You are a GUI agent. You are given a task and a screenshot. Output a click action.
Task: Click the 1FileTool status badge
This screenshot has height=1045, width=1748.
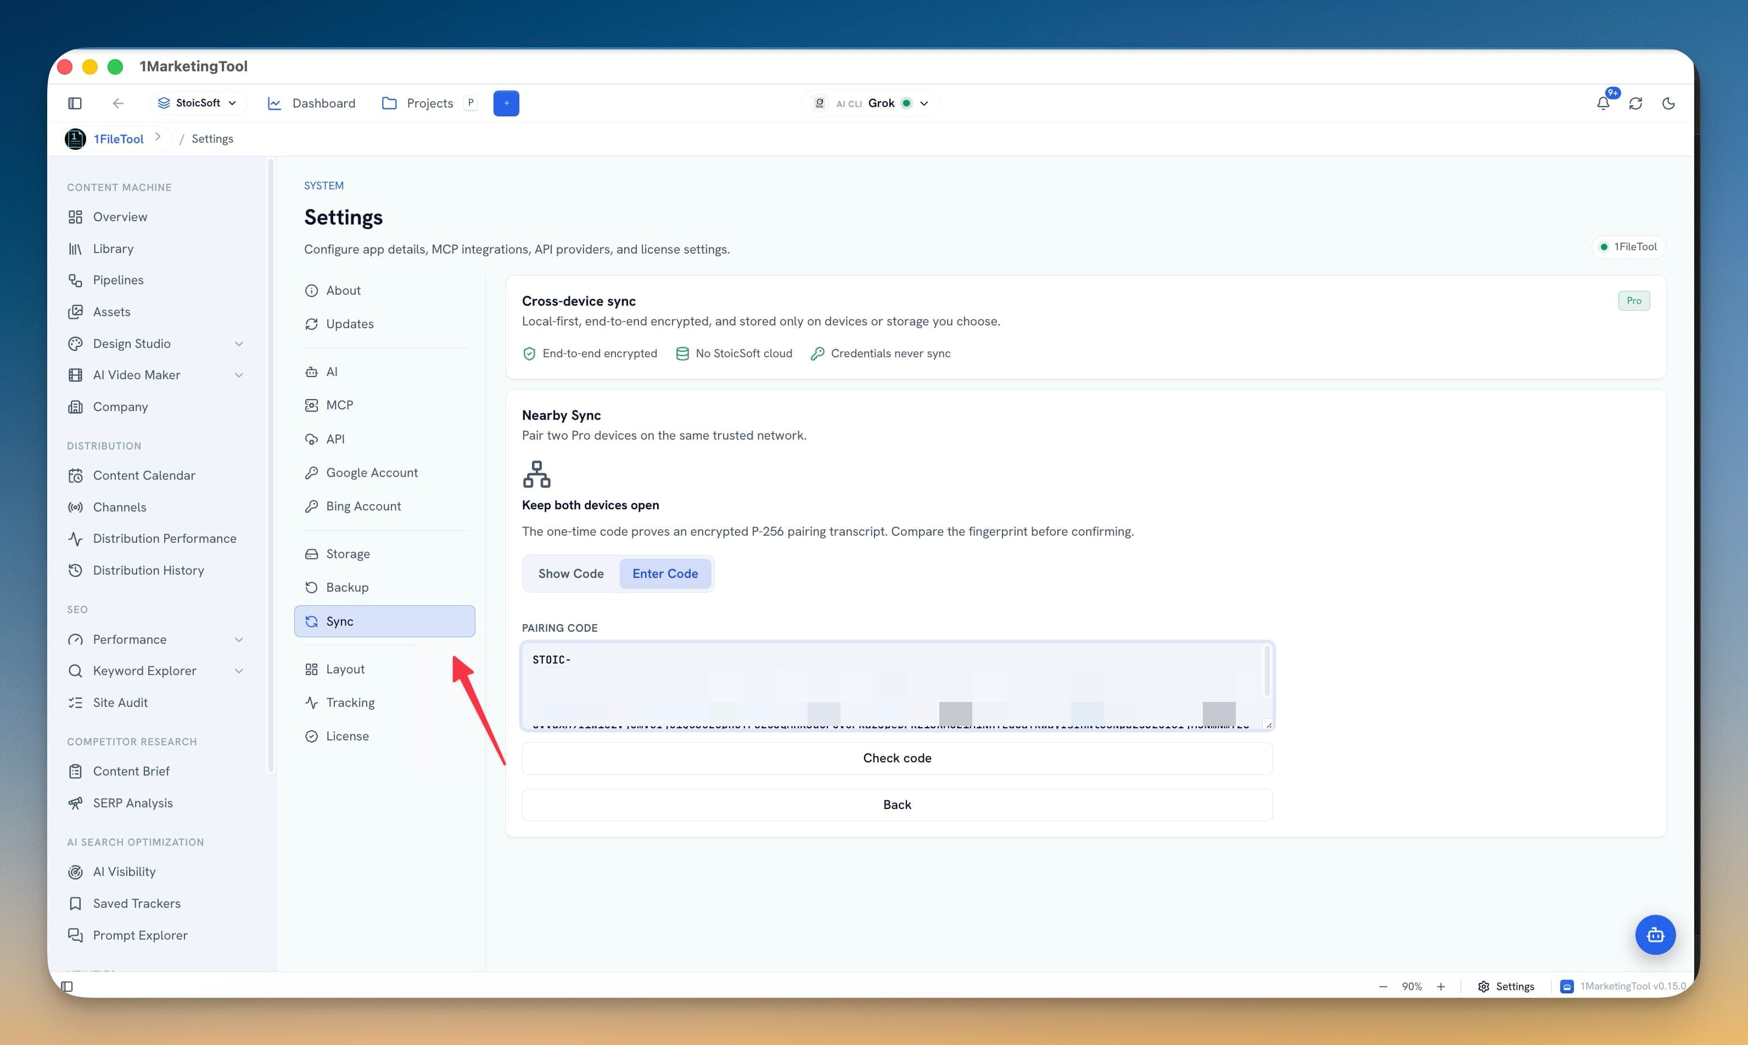pos(1628,246)
